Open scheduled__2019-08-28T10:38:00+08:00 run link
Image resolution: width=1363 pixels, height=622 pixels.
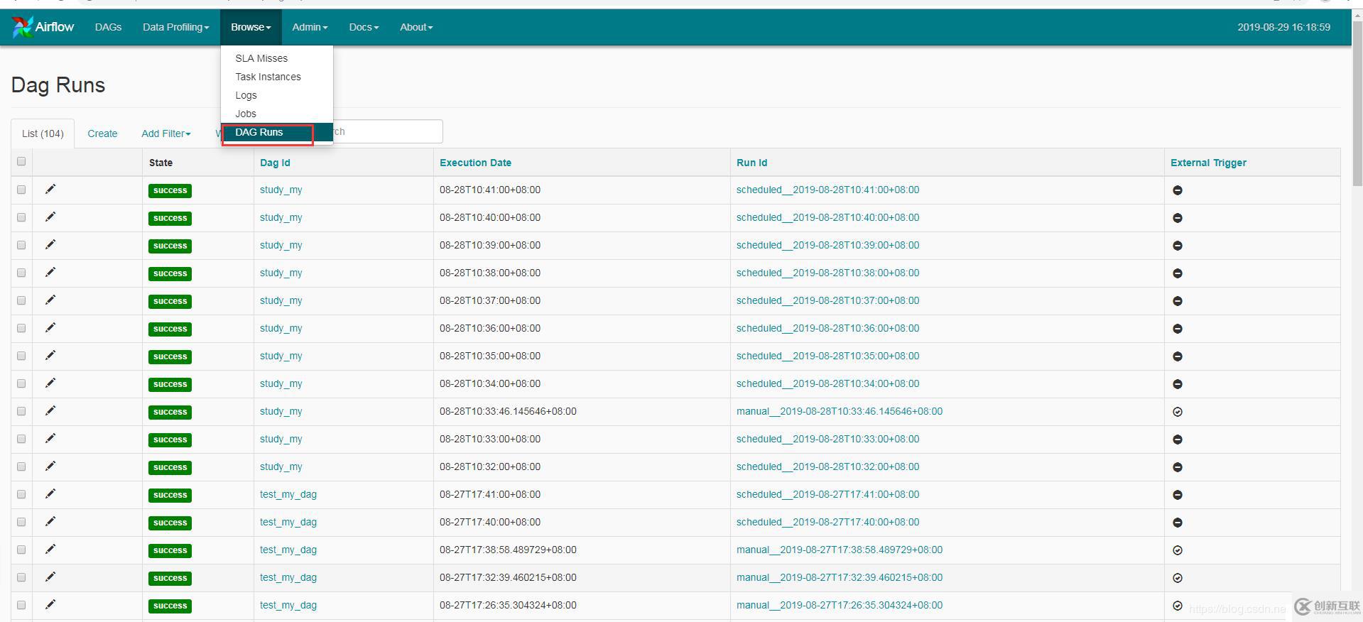[x=827, y=273]
